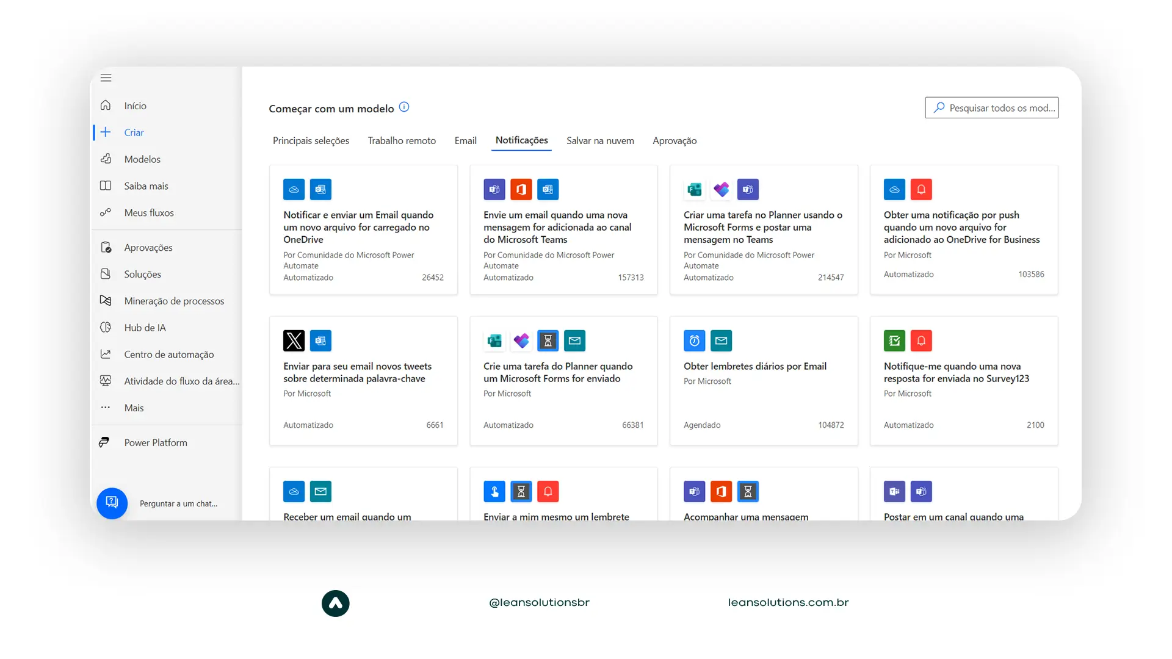Open Meus fluxos page

pyautogui.click(x=149, y=212)
